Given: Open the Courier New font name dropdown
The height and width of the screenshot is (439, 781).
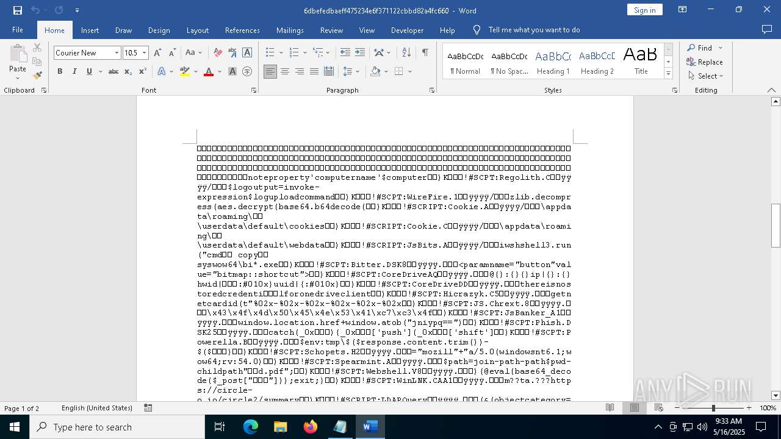Looking at the screenshot, I should [x=117, y=53].
